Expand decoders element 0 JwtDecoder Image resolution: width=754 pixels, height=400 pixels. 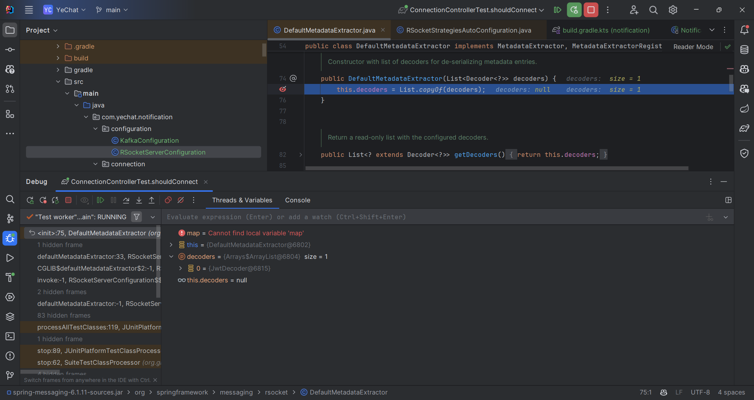(x=181, y=268)
